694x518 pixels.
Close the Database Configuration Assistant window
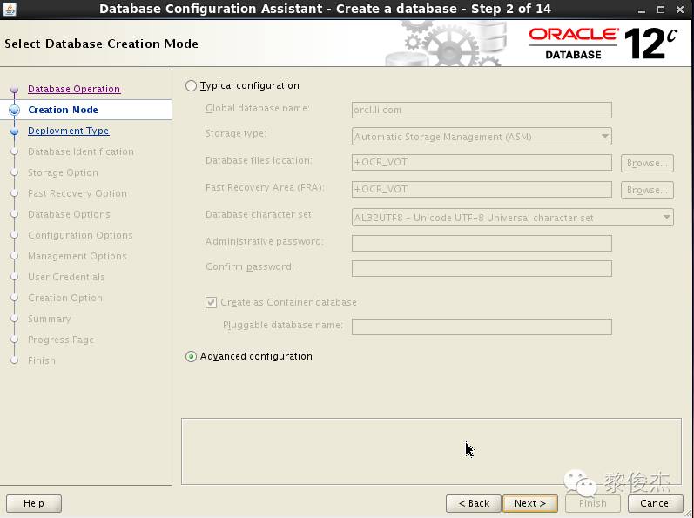(680, 10)
